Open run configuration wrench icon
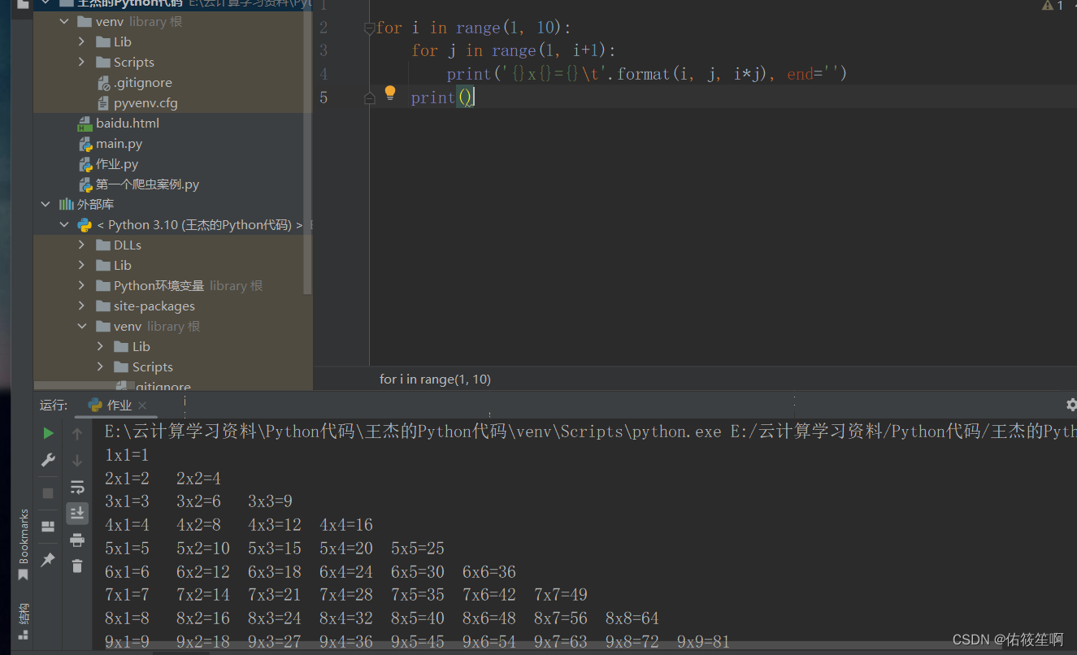 [48, 460]
